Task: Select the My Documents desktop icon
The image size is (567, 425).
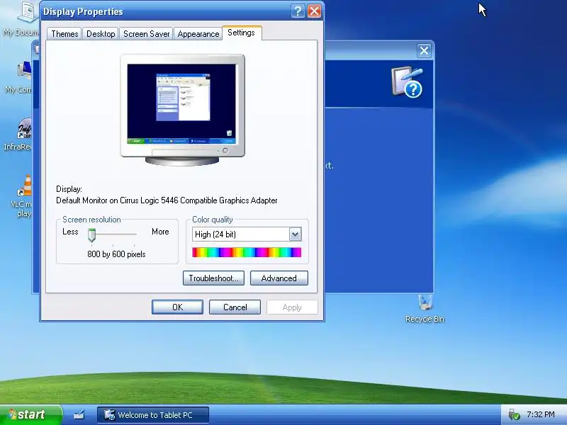Action: tap(22, 19)
